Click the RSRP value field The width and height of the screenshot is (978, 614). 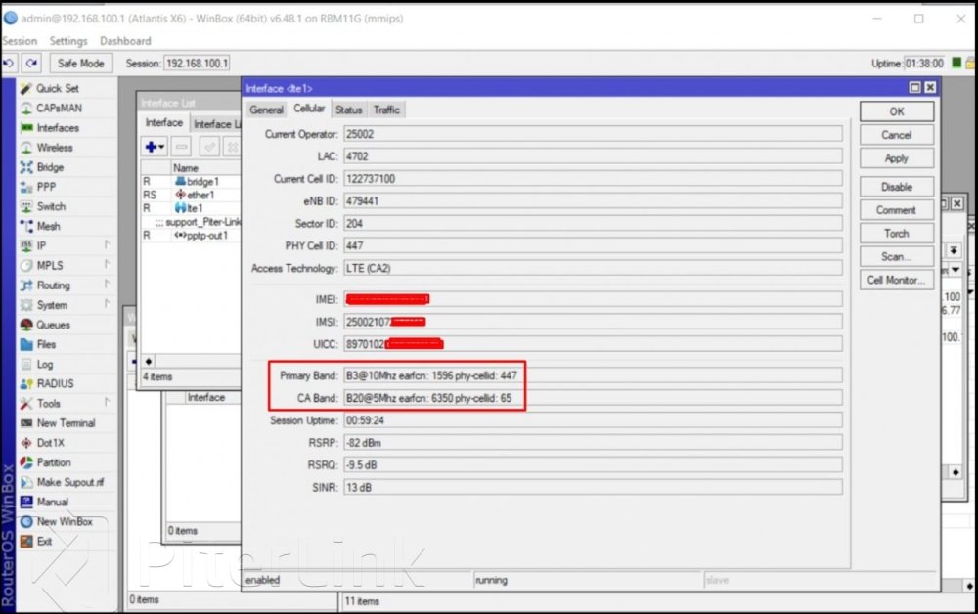coord(593,443)
